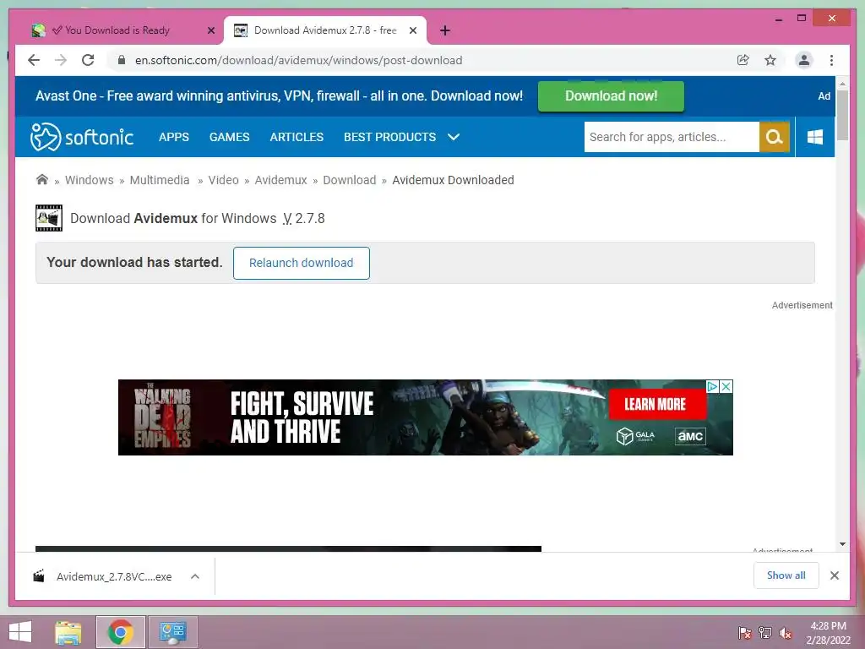Open the Chrome profile avatar
Screen dimensions: 865x649
(x=804, y=60)
